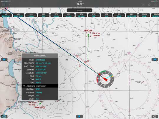This screenshot has height=119, width=159.
Task: Tap the MMSI number in the AIS panel
Action: pos(40,60)
